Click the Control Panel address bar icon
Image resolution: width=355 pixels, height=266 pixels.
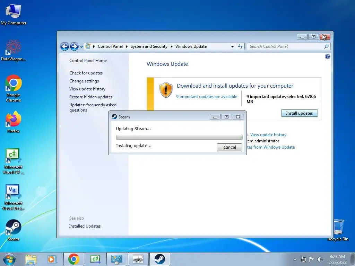coord(88,46)
